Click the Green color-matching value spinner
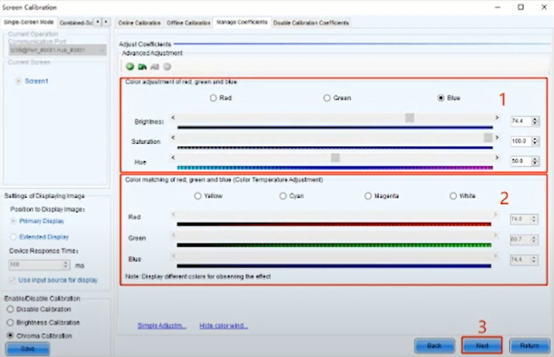554x357 pixels. coord(534,240)
